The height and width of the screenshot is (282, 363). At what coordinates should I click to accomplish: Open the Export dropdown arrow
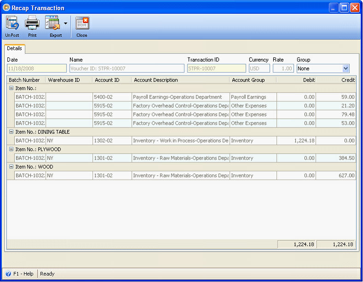65,23
